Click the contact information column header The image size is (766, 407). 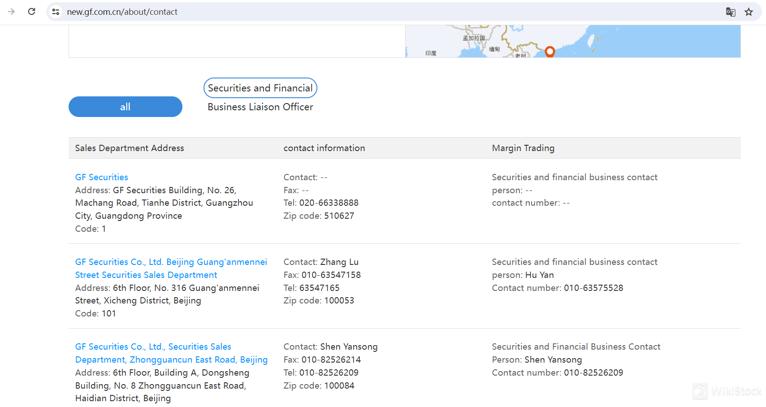325,148
